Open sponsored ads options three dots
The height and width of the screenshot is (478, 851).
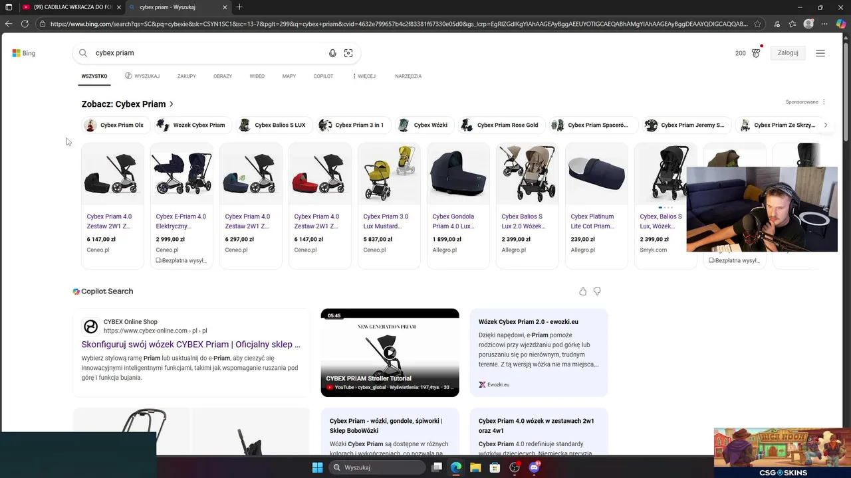click(x=824, y=102)
